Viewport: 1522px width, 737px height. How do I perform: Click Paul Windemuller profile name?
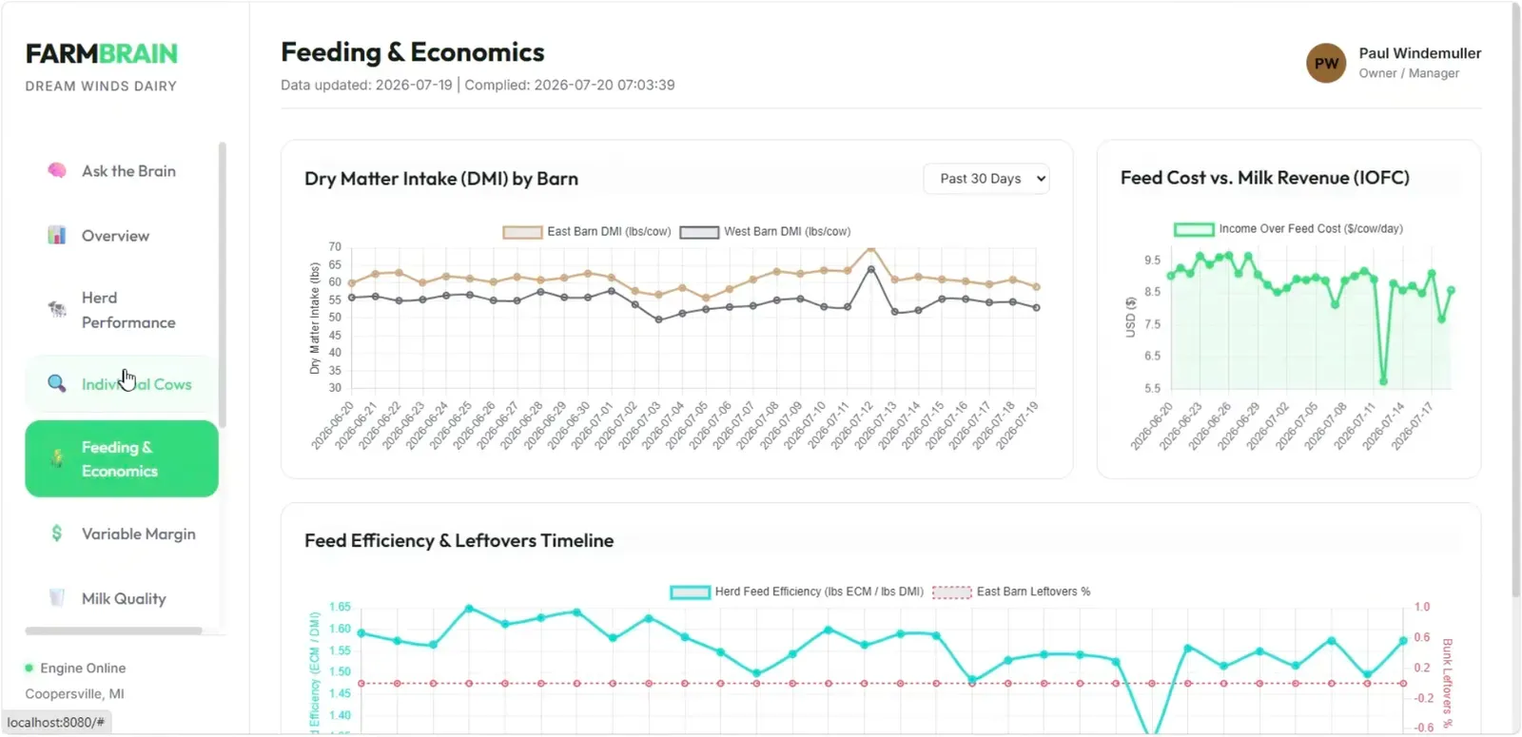(1419, 53)
